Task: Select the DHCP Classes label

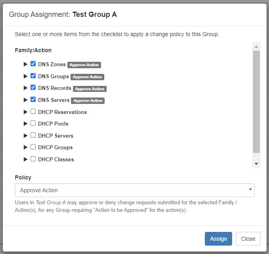Action: pos(56,159)
